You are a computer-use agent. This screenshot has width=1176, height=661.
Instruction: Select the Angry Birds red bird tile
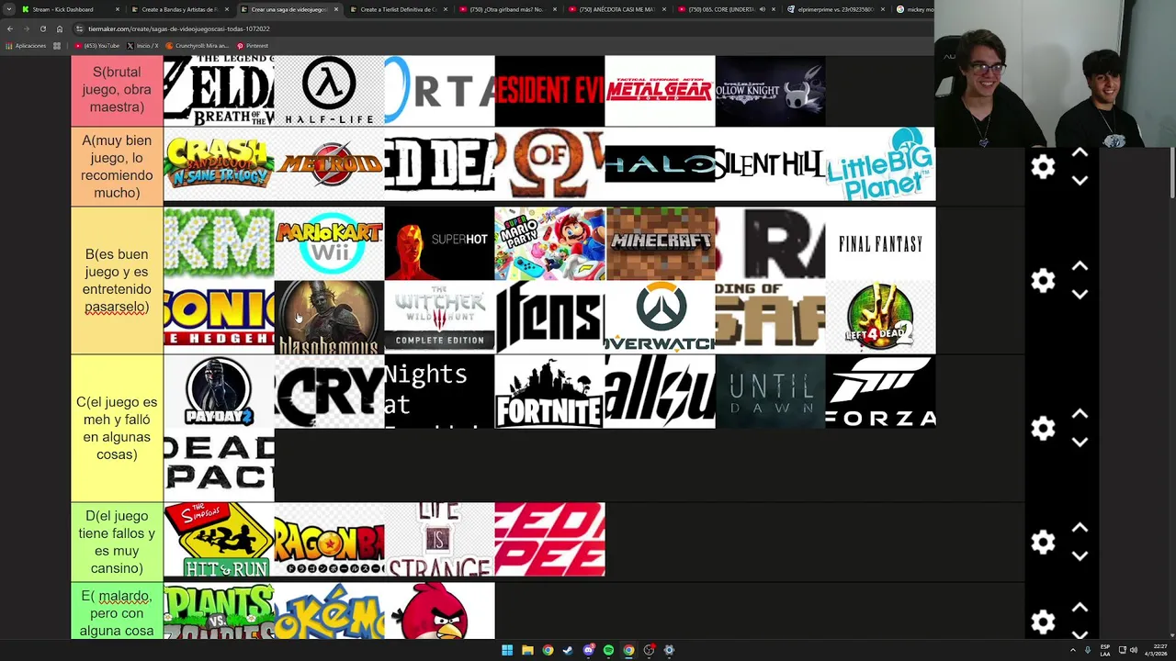[x=439, y=611]
